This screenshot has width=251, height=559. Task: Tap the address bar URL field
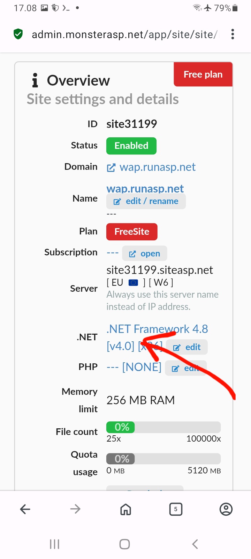coord(124,35)
